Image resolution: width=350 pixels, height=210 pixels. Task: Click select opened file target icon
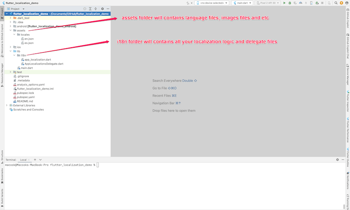(x=85, y=9)
